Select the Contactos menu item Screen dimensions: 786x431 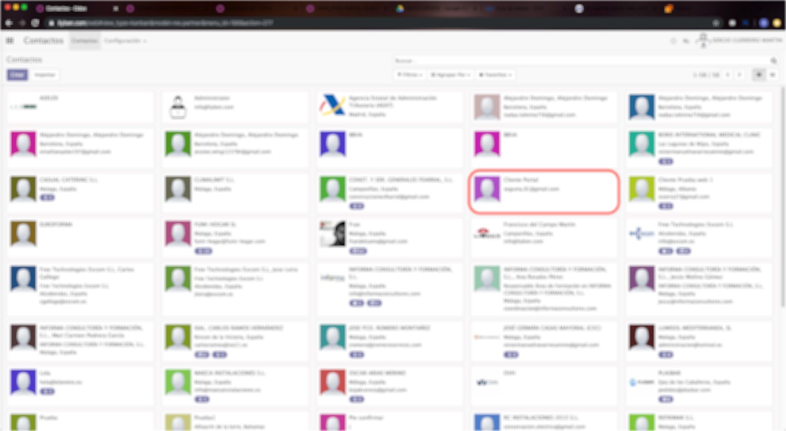click(84, 41)
